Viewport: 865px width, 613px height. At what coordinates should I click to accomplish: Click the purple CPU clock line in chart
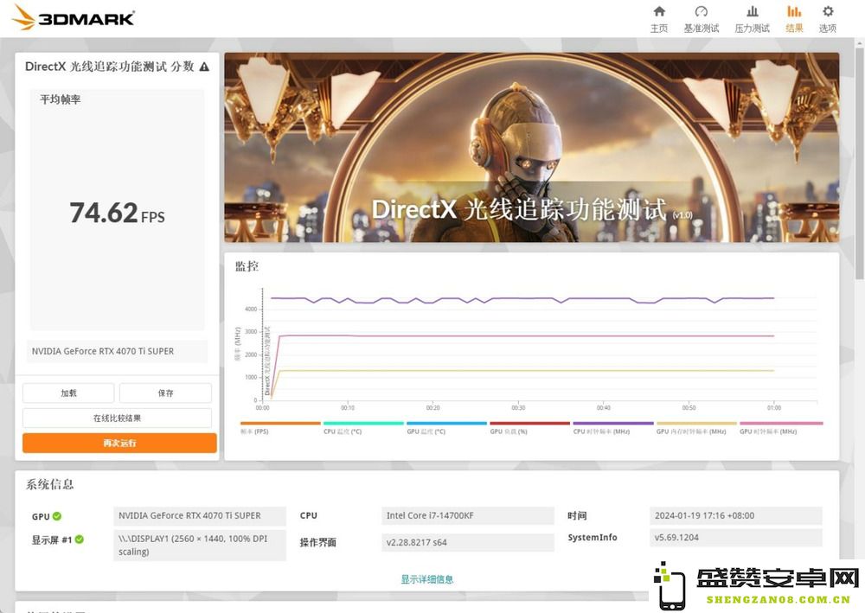522,299
